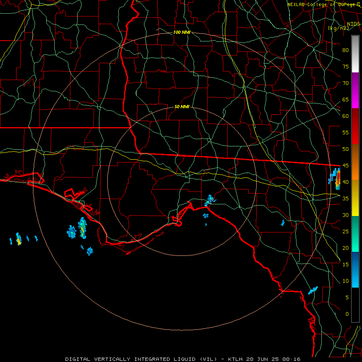The width and height of the screenshot is (362, 362).
Task: Pick the green band of the color bar
Action: pos(355,234)
